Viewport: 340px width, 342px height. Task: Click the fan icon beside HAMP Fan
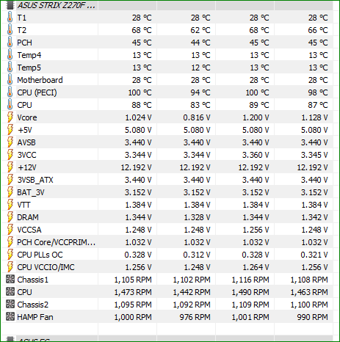(10, 317)
